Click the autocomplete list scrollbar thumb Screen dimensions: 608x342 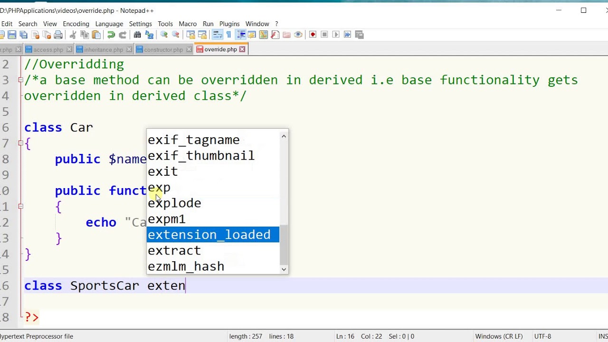click(284, 245)
